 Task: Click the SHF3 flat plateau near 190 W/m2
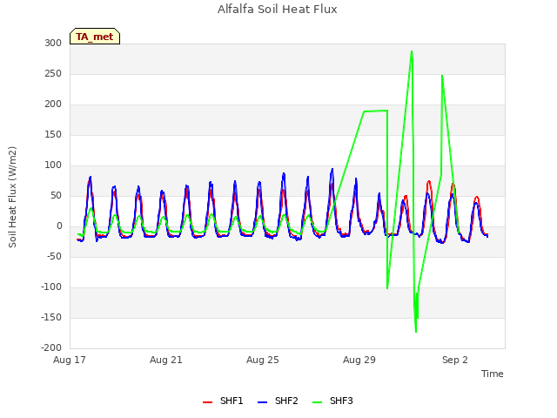[376, 111]
